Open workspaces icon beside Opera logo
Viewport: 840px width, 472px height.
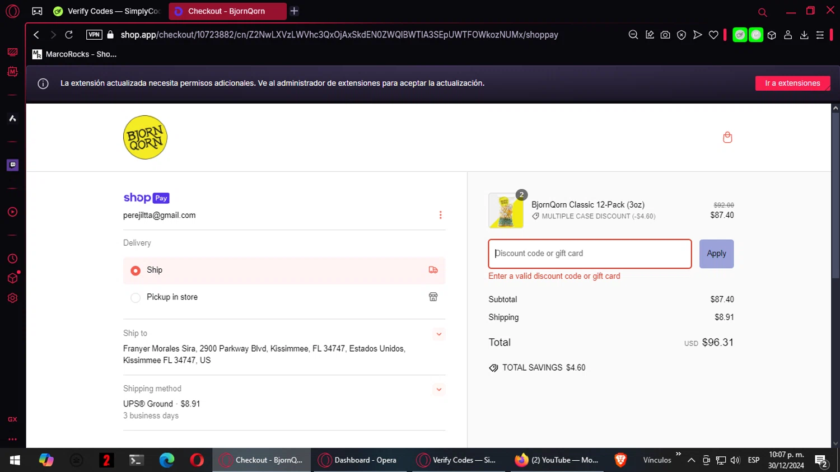[x=37, y=11]
